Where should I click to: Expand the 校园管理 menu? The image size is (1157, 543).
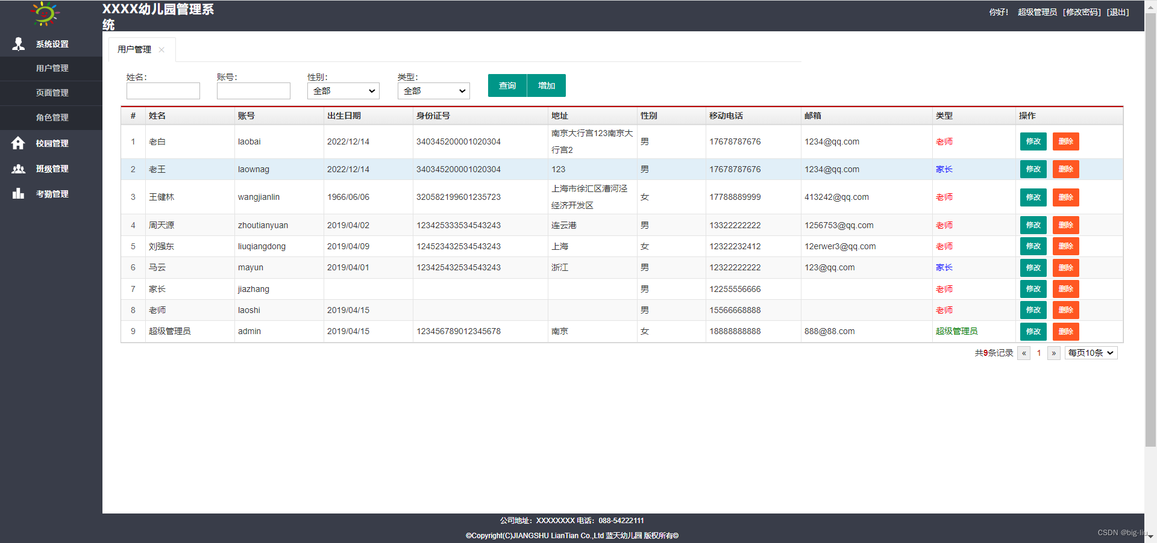click(51, 143)
